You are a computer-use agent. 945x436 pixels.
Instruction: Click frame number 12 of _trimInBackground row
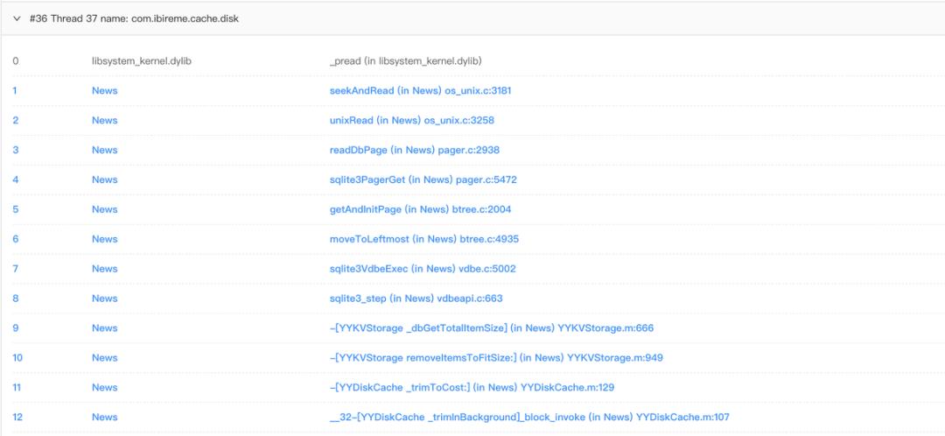(x=17, y=417)
